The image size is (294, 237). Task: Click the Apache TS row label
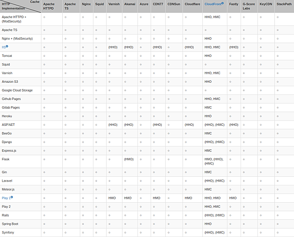pyautogui.click(x=9, y=30)
